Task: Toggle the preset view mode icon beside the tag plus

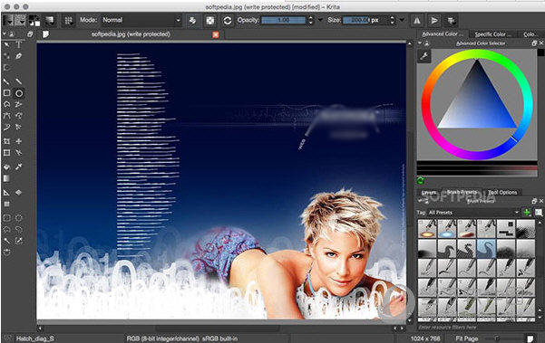Action: click(539, 213)
